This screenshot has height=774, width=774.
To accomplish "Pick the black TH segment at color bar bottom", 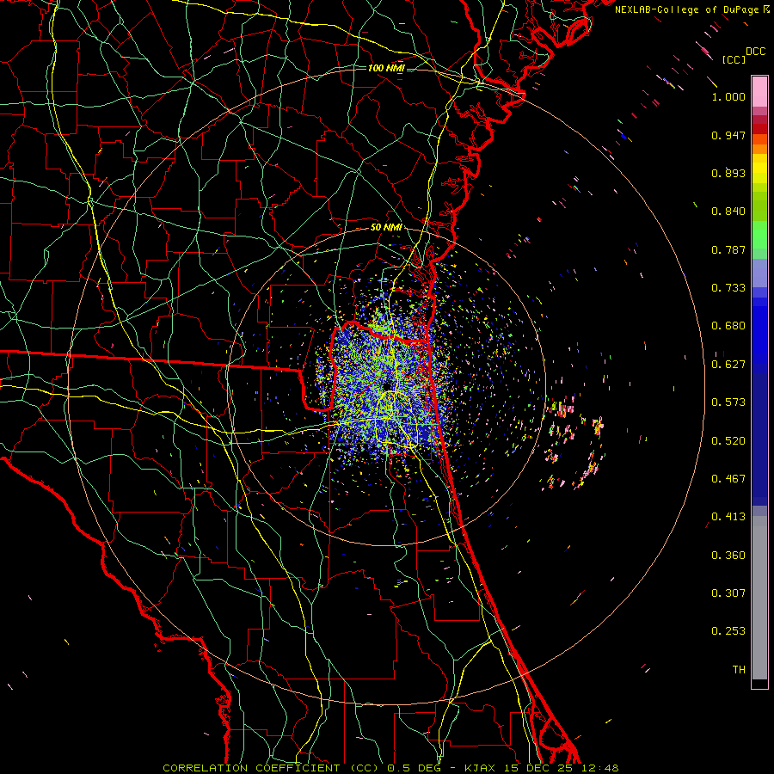I will coord(759,684).
